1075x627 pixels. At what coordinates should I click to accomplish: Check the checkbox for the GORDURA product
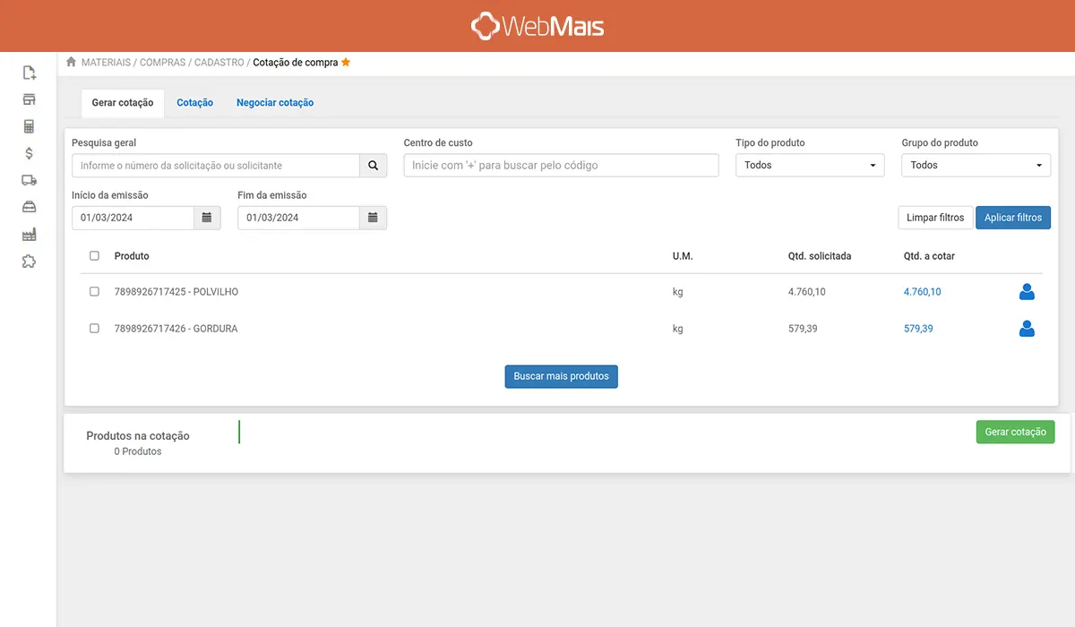pos(94,328)
